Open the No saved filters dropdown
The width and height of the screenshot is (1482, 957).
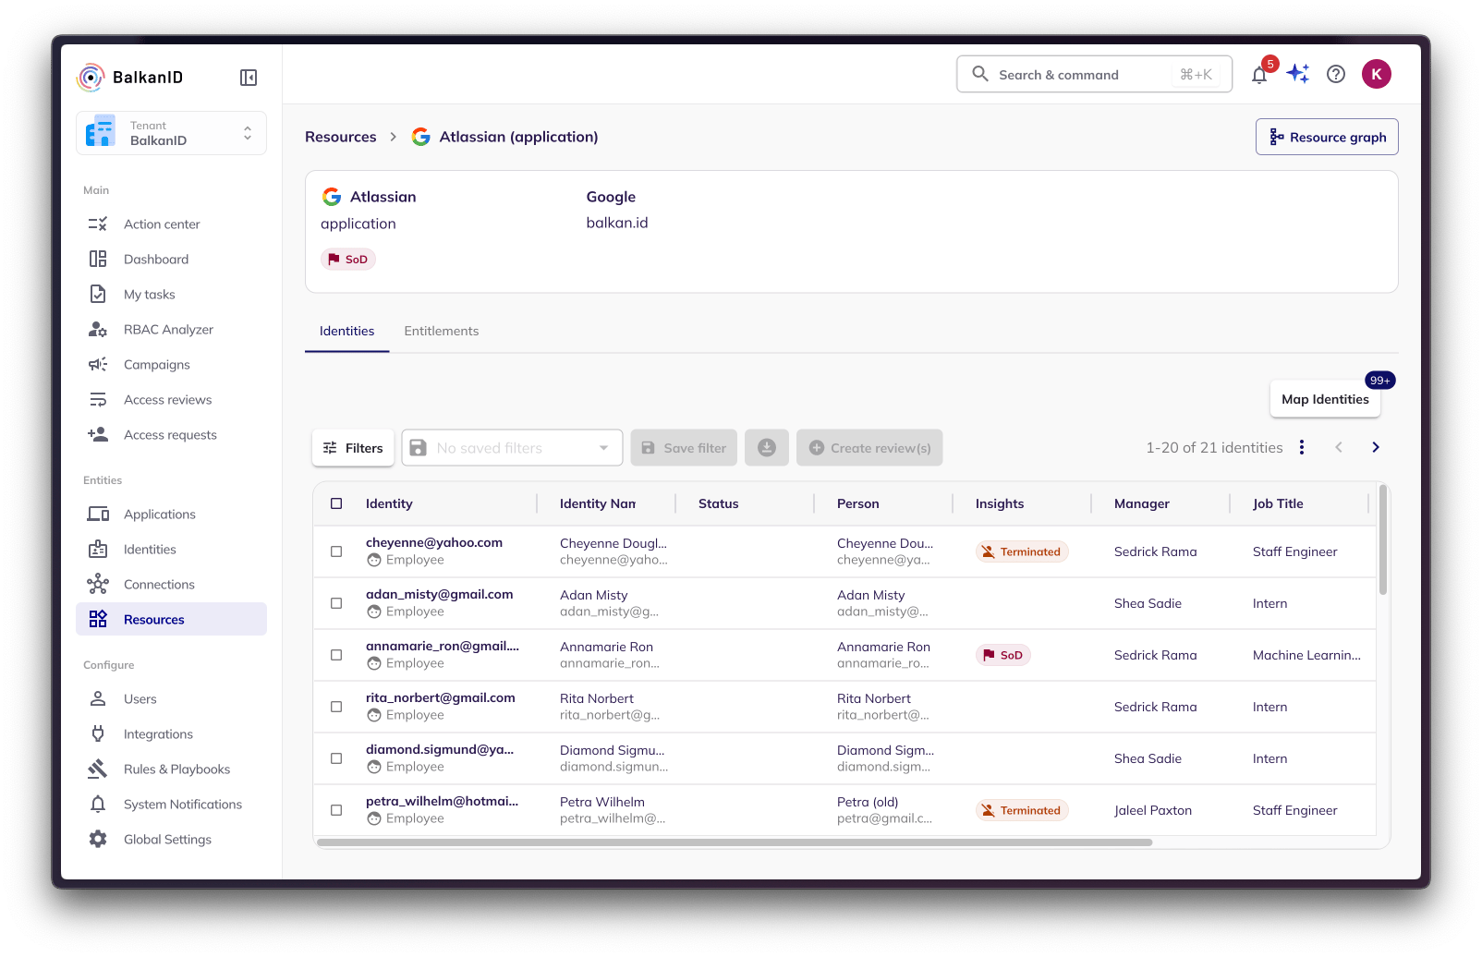512,448
